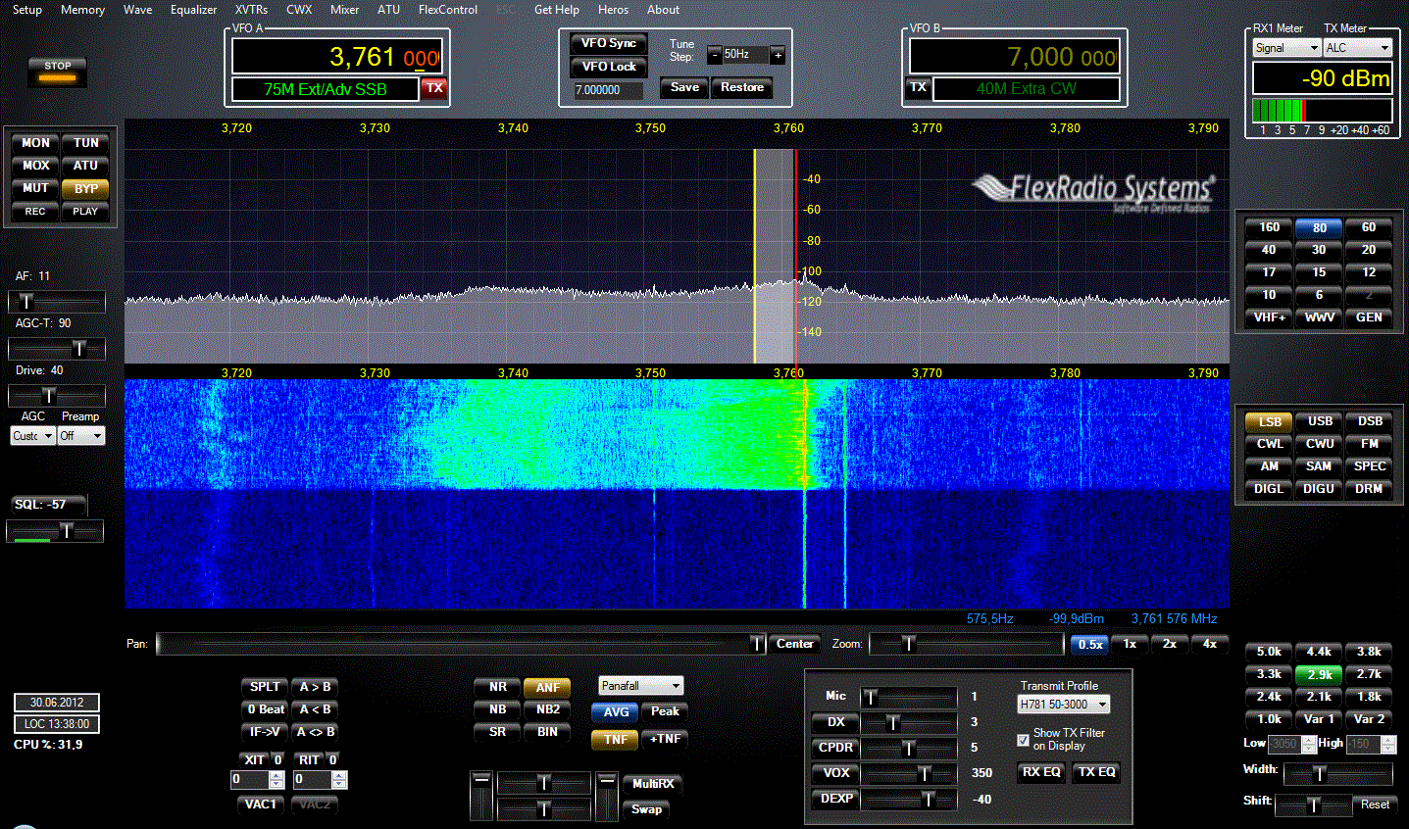
Task: Switch to CWU mode
Action: pyautogui.click(x=1318, y=443)
